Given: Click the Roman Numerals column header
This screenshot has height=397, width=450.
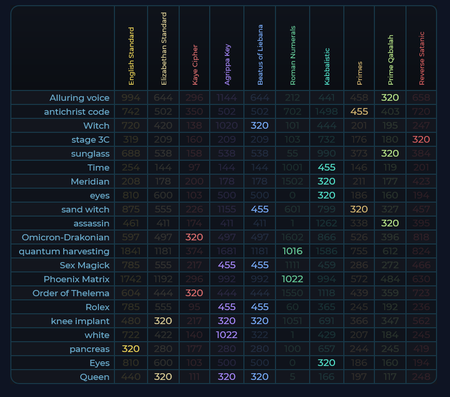Looking at the screenshot, I should [293, 55].
